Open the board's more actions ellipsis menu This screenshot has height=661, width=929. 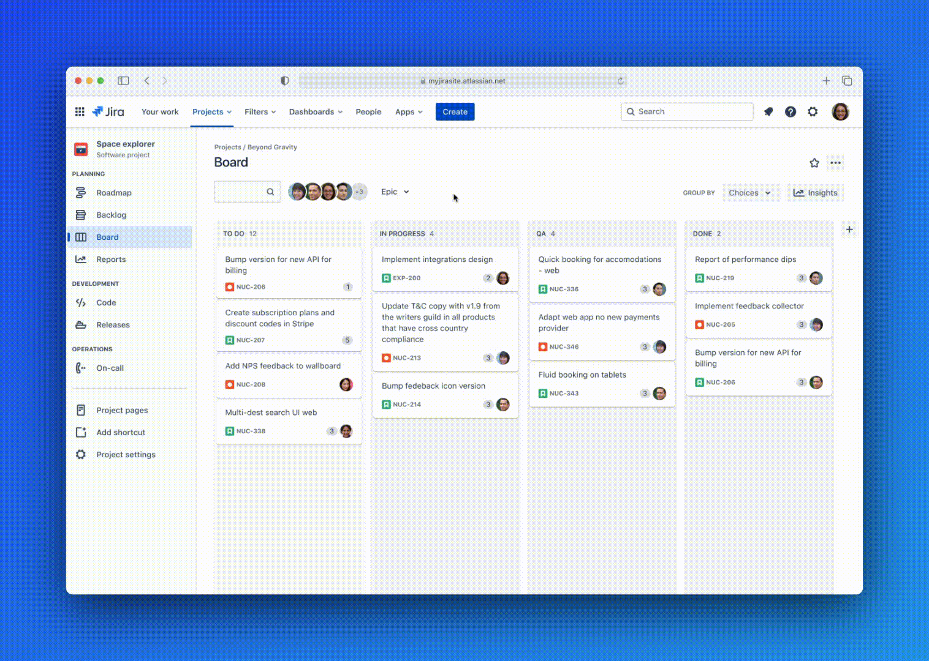[835, 163]
